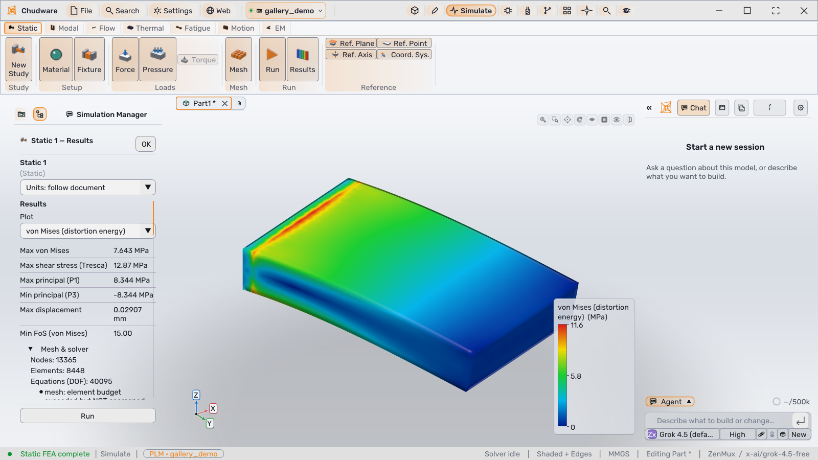Create a New Study
Viewport: 818px width, 460px height.
pos(19,59)
